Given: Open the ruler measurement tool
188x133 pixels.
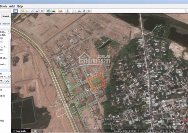Looking at the screenshot, I should point(67,11).
